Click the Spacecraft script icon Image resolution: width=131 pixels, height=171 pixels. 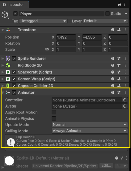tap(8, 72)
